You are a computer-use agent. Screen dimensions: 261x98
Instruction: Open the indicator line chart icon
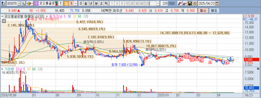point(185,3)
